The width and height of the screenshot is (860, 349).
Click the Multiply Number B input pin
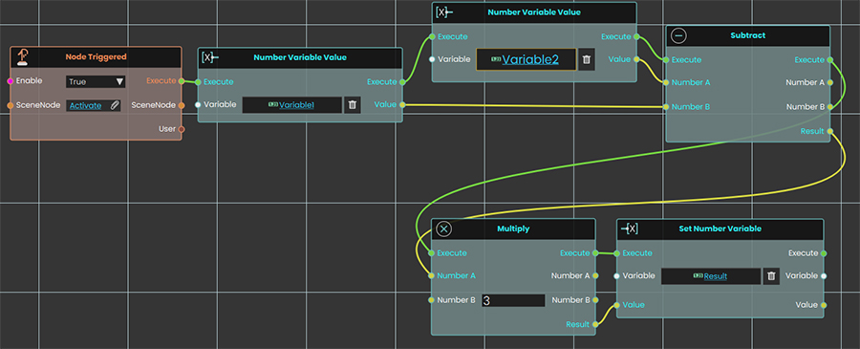point(432,299)
